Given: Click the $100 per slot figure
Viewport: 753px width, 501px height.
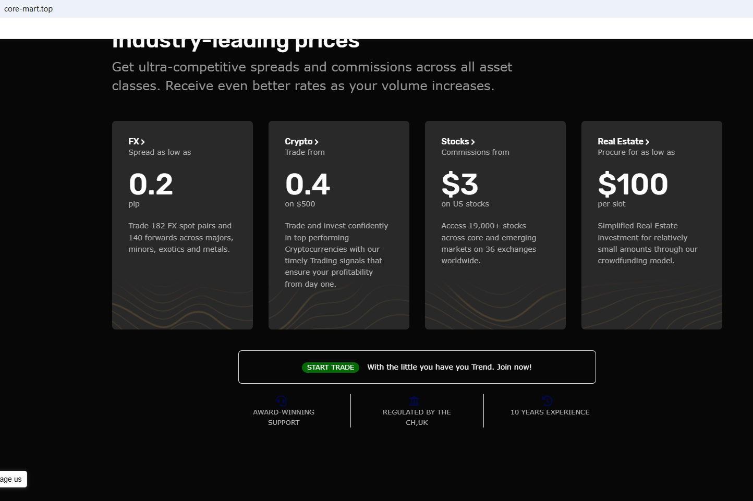Looking at the screenshot, I should 633,184.
